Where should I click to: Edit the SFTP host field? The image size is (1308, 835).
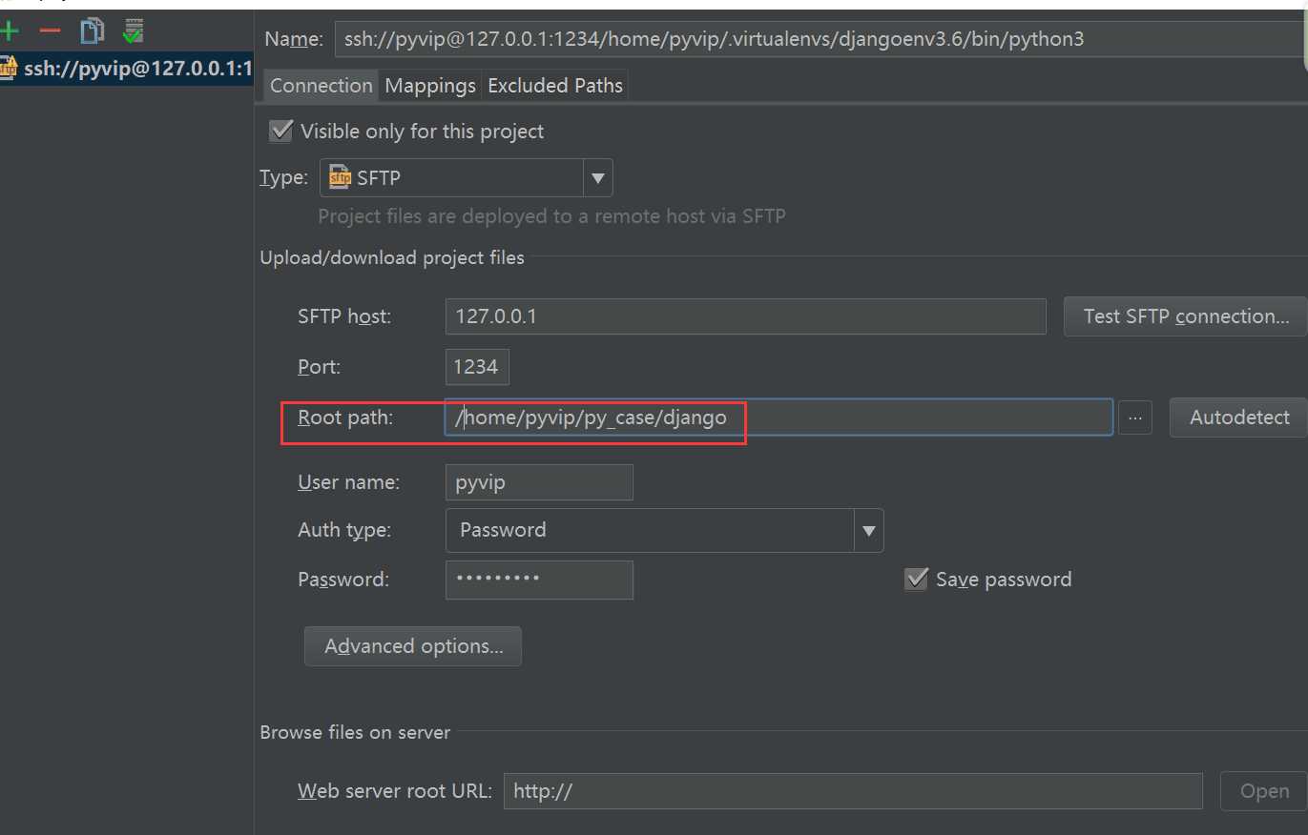point(745,316)
